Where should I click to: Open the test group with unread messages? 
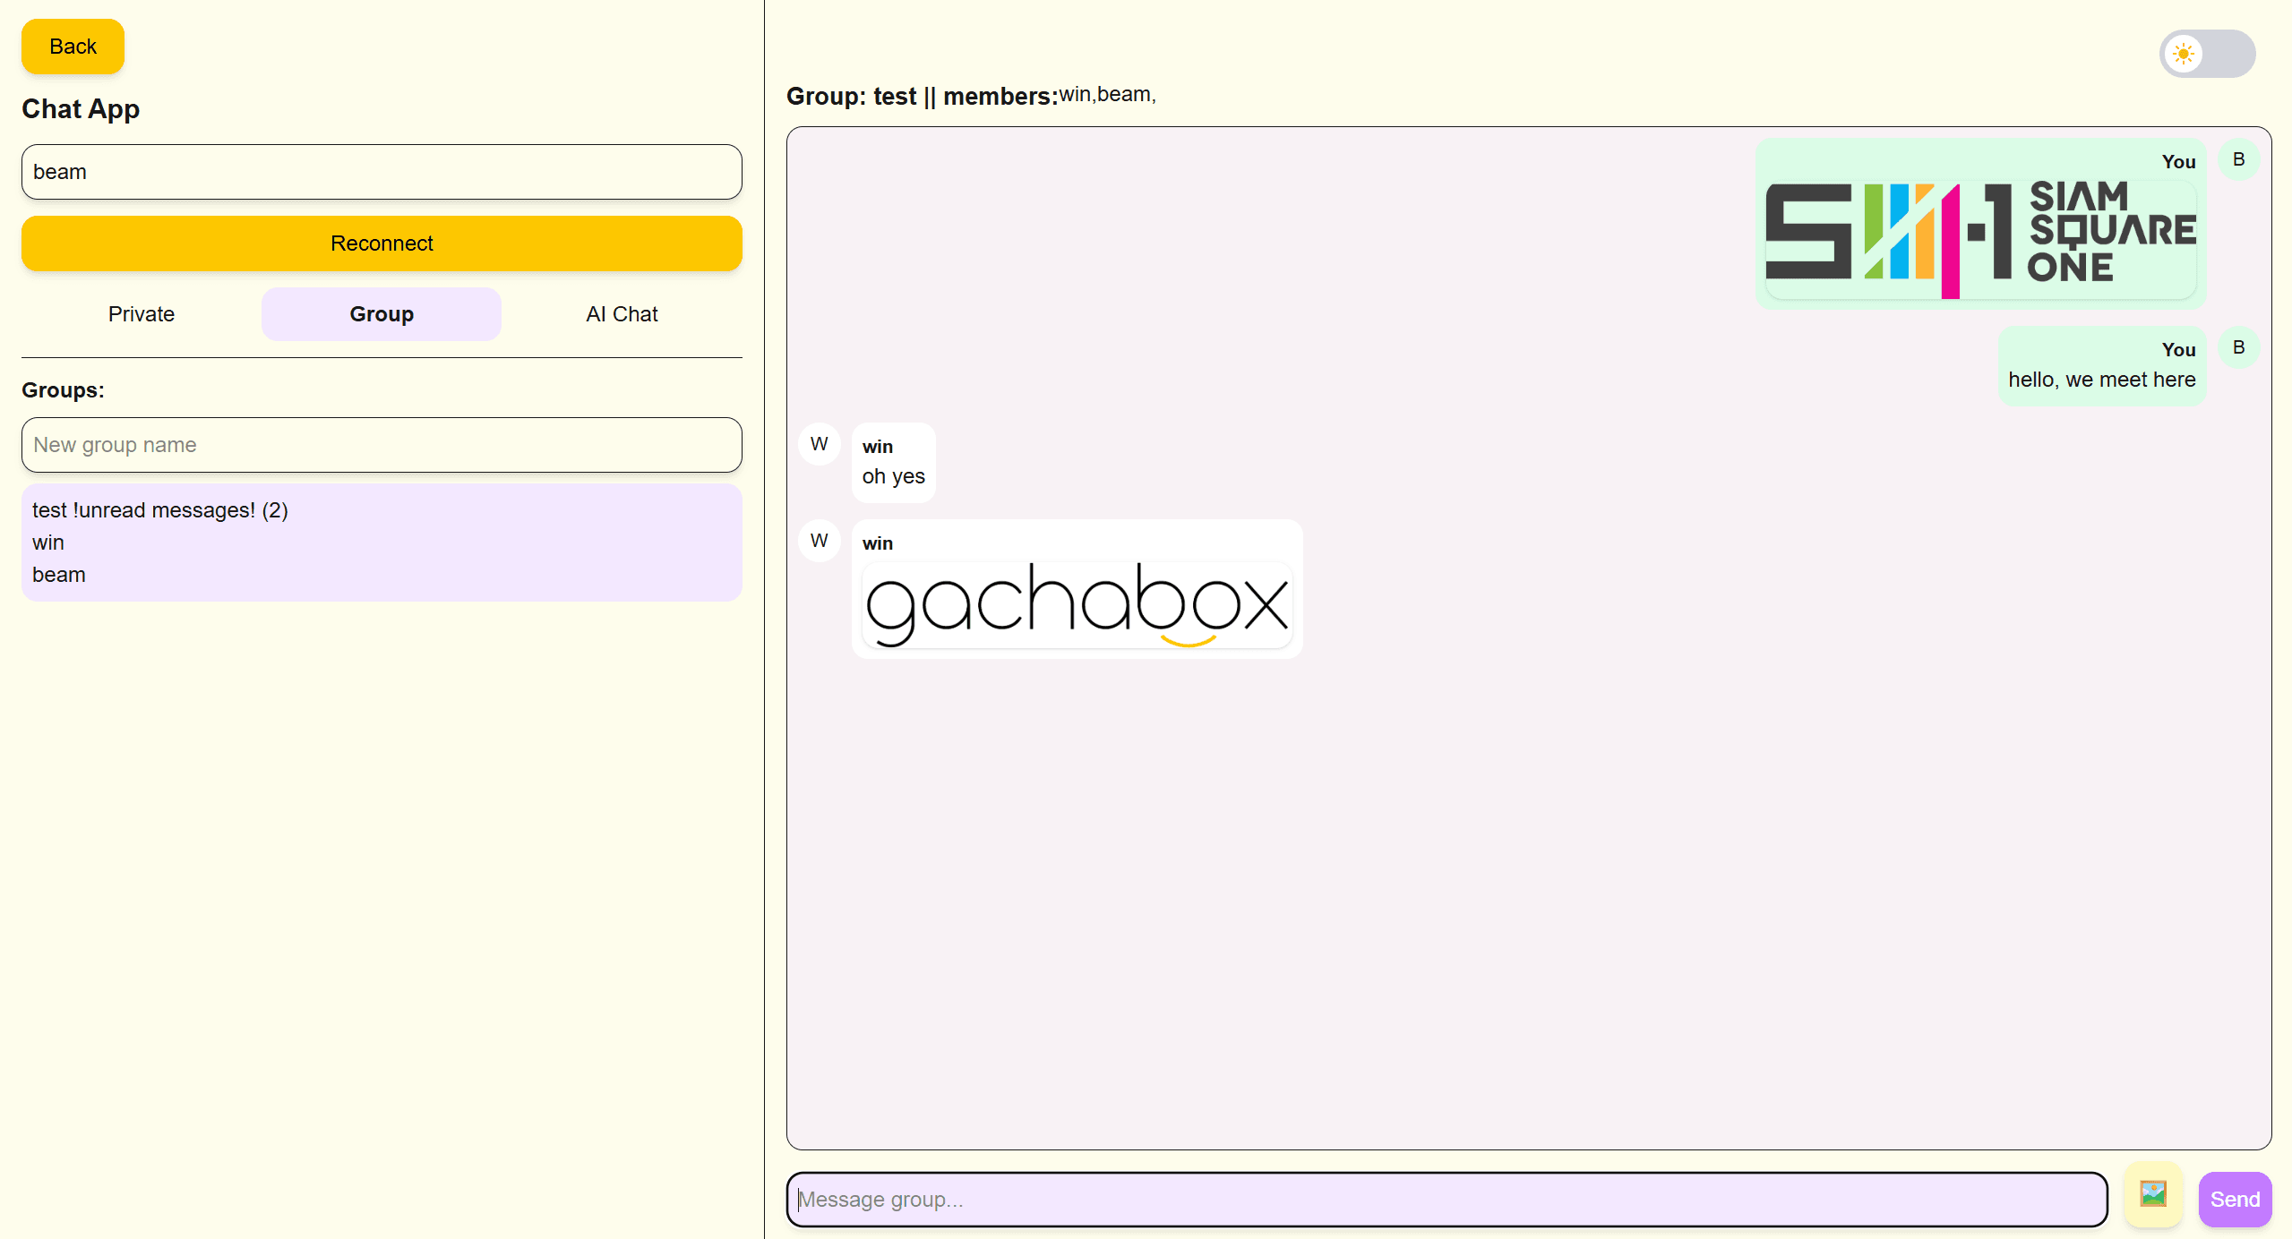(x=382, y=543)
